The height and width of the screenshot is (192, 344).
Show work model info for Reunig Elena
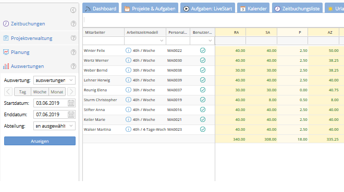(x=128, y=90)
